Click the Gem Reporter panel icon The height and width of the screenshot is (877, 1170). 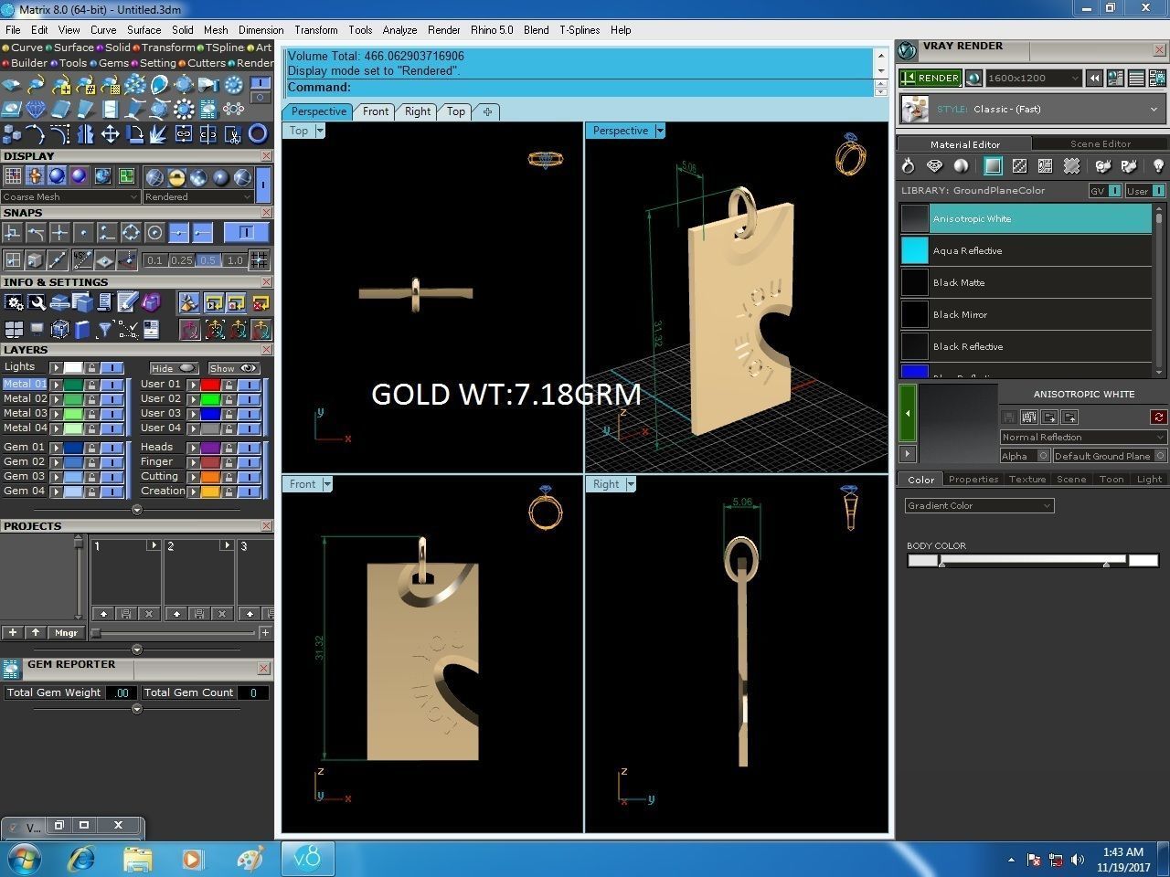pyautogui.click(x=12, y=669)
